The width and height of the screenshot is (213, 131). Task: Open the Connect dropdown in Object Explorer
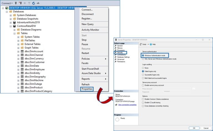(x=7, y=3)
